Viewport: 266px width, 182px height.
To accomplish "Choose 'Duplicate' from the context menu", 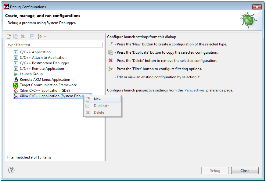I will (102, 106).
